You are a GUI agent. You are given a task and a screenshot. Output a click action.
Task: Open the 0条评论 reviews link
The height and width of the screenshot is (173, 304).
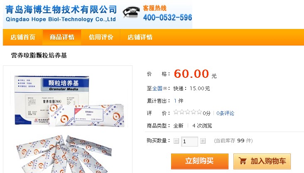[225, 113]
